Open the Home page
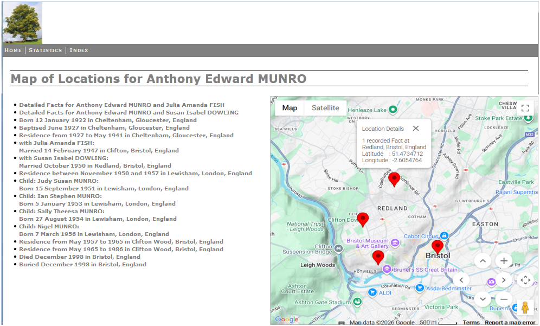Image resolution: width=540 pixels, height=326 pixels. click(12, 50)
